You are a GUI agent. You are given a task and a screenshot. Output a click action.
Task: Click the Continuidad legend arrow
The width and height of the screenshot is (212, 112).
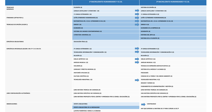click(143, 104)
